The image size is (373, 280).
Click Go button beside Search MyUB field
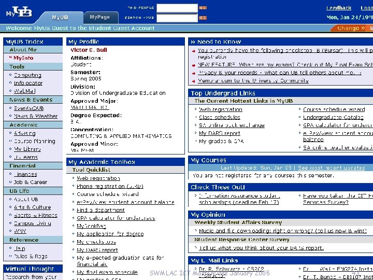click(203, 18)
